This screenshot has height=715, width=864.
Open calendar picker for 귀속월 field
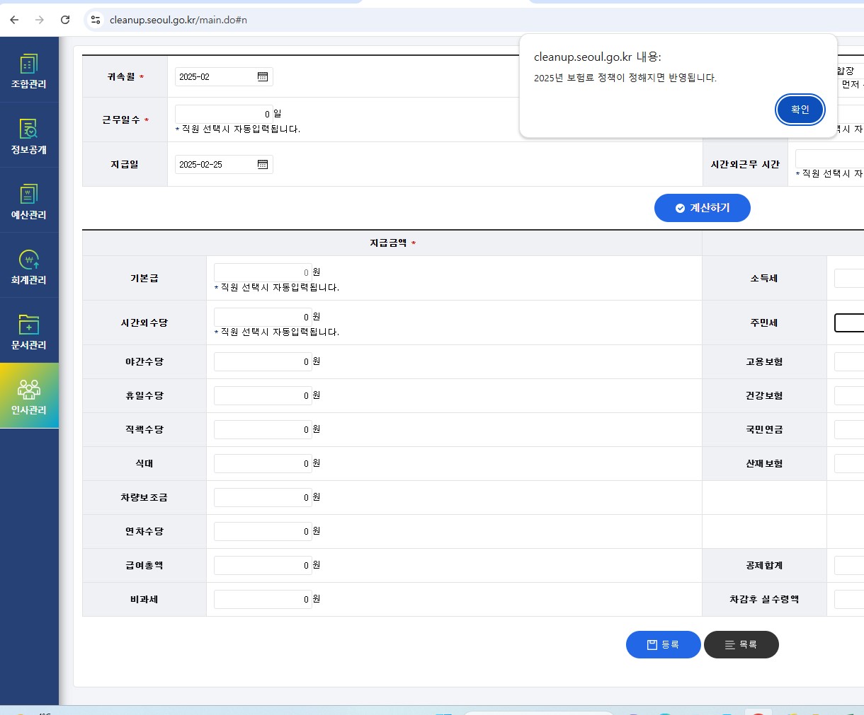tap(263, 77)
